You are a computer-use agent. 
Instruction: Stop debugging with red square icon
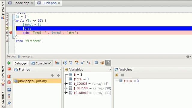tap(9, 69)
